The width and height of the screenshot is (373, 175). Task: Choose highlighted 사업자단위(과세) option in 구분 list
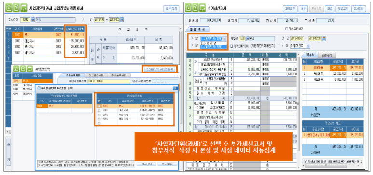(x=213, y=47)
